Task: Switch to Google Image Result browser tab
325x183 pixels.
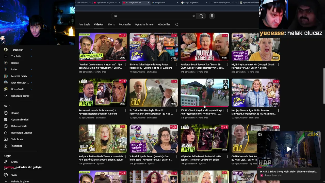Action: click(193, 3)
